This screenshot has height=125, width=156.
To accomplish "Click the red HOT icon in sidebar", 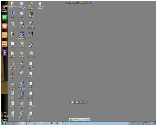I will click(x=5, y=27).
